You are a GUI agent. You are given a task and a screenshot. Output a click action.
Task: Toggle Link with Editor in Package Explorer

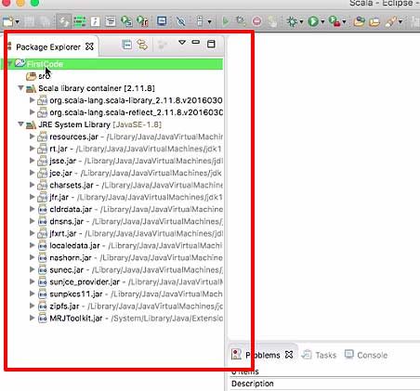click(142, 45)
